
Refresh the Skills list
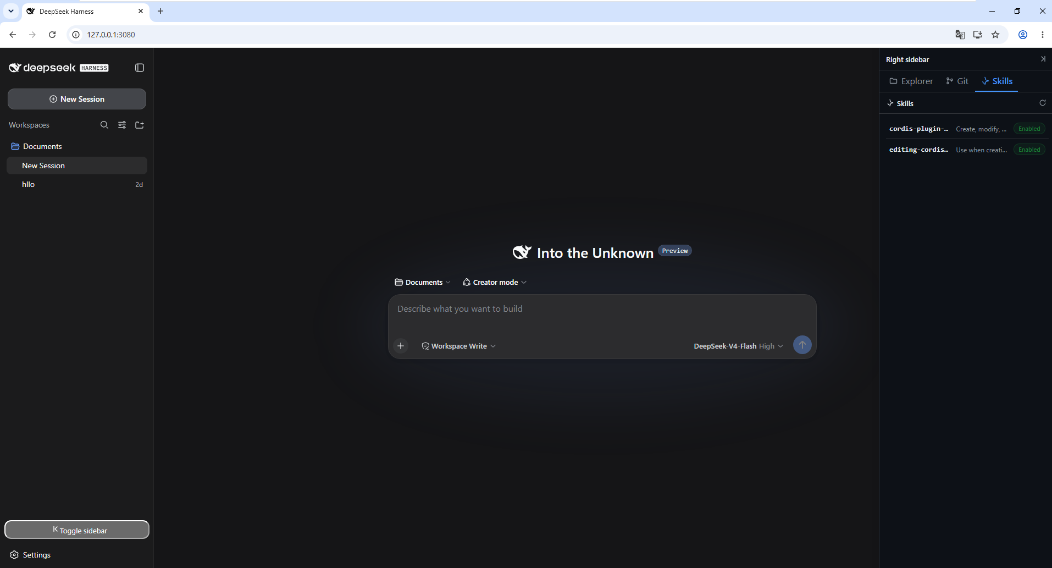[1042, 103]
